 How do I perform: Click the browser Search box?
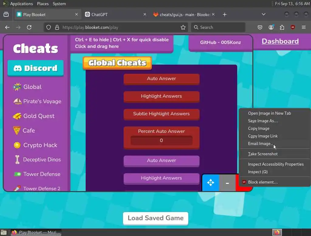coord(218,27)
